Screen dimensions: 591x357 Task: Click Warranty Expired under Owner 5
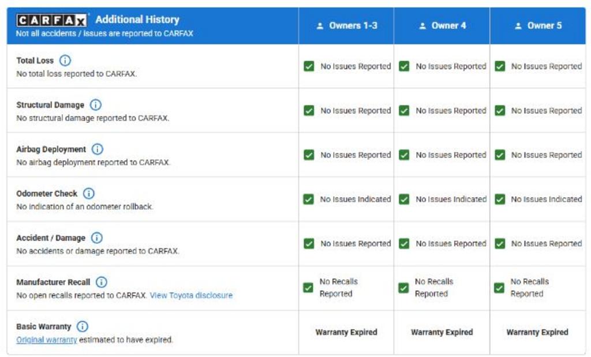tap(537, 332)
